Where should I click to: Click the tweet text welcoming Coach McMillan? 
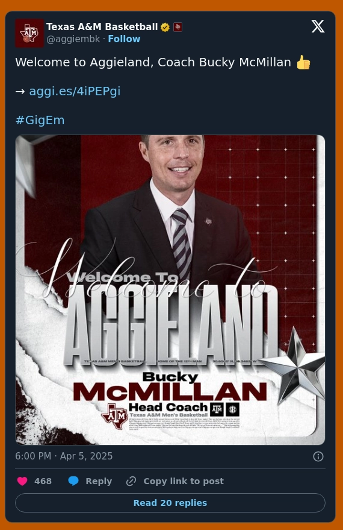163,63
